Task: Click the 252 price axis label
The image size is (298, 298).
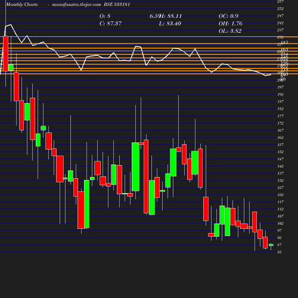Action: (280, 9)
